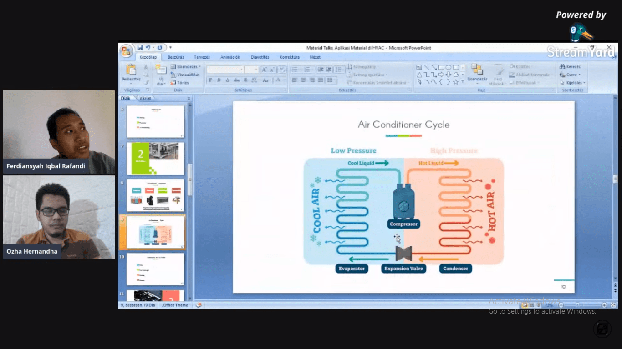
Task: Click the zoom in plus on zoom slider
Action: click(x=604, y=305)
